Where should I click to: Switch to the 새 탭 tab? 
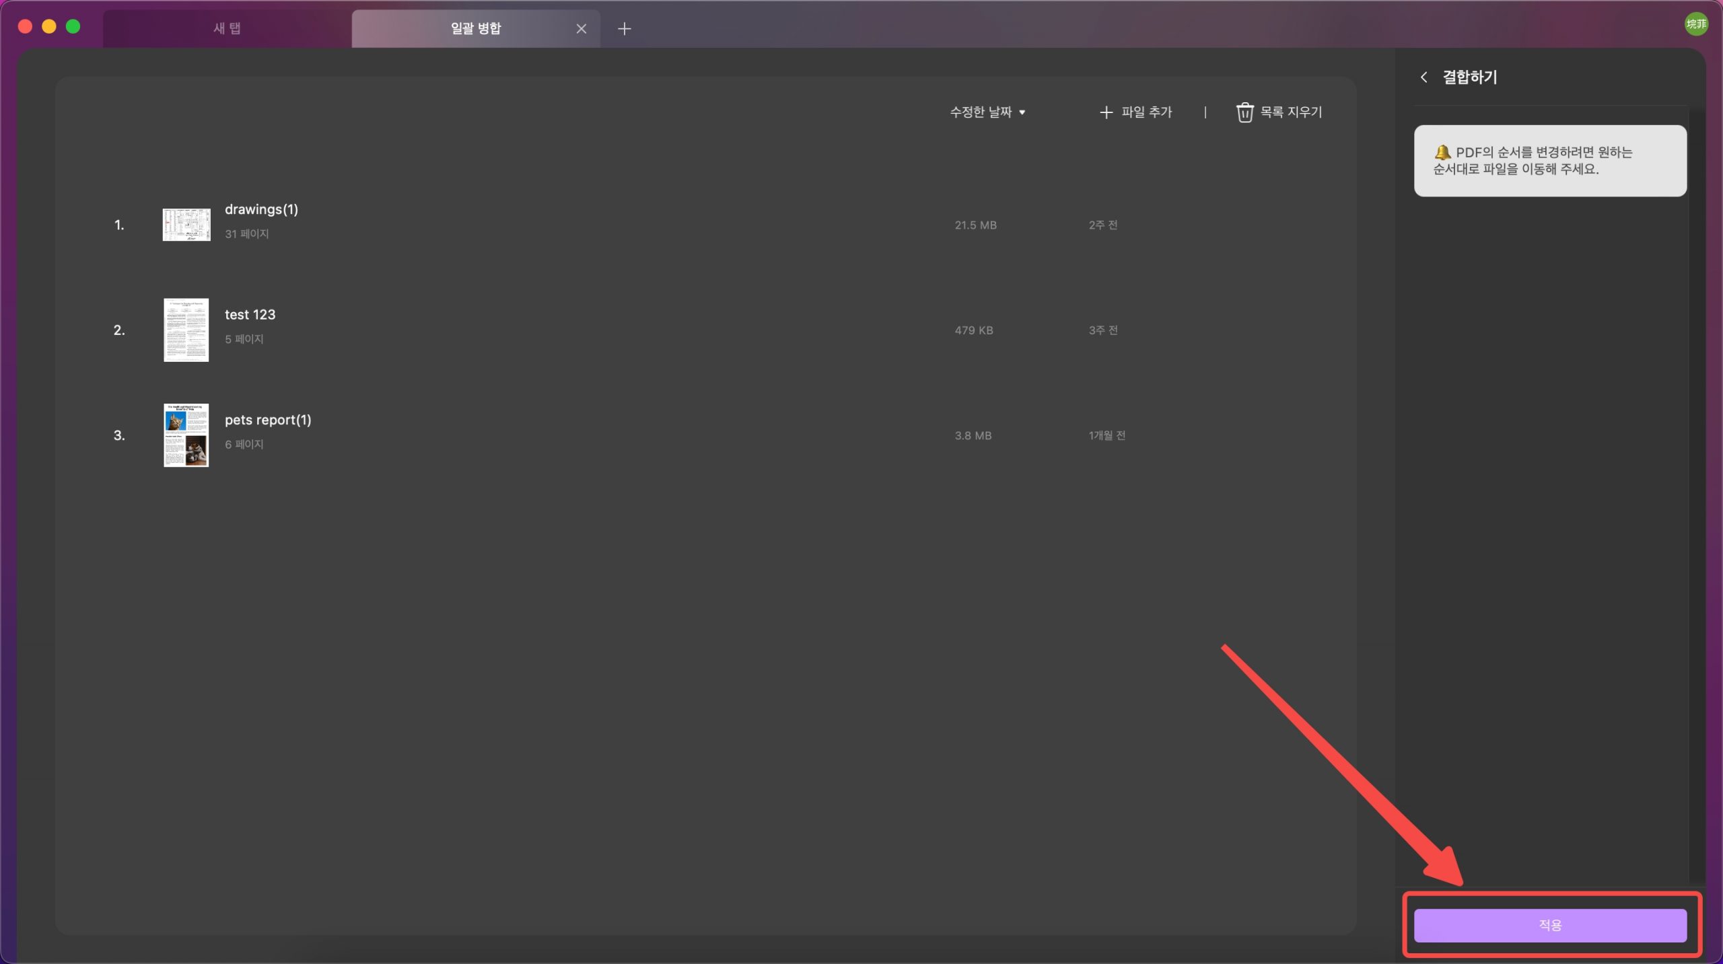coord(227,28)
